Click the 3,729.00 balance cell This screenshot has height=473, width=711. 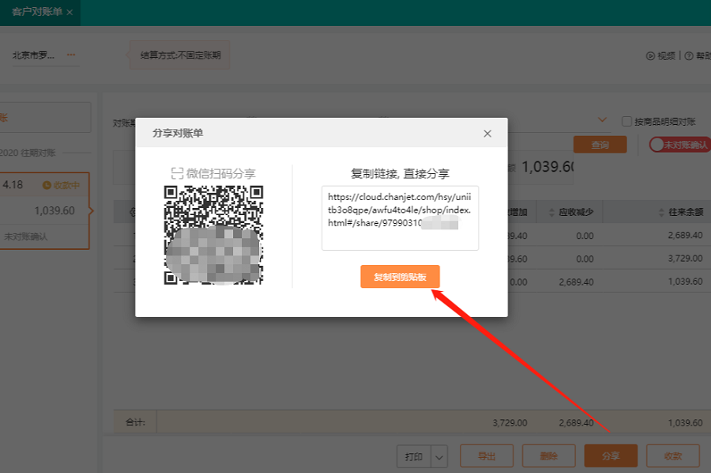(x=685, y=259)
